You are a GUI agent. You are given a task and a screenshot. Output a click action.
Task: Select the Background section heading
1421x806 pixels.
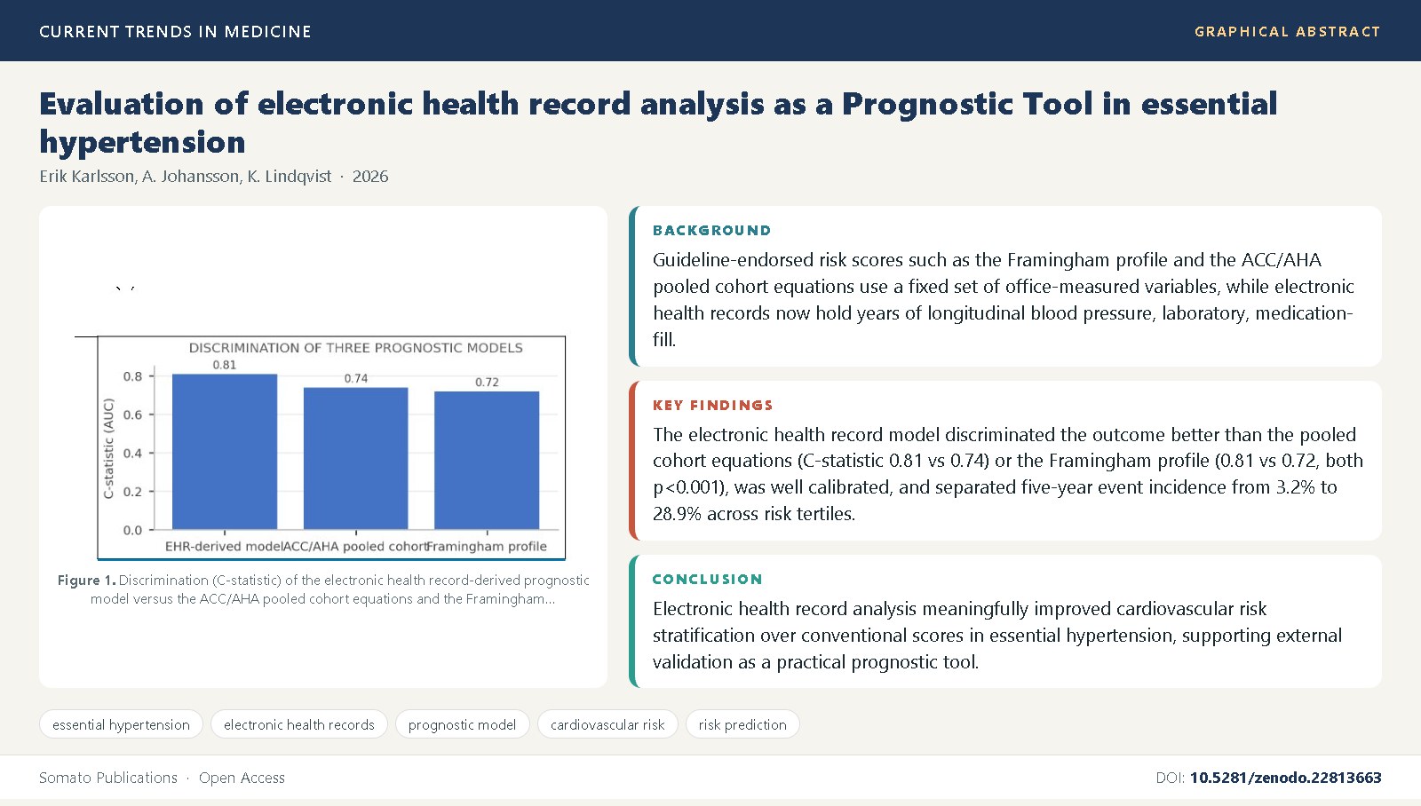click(x=712, y=230)
